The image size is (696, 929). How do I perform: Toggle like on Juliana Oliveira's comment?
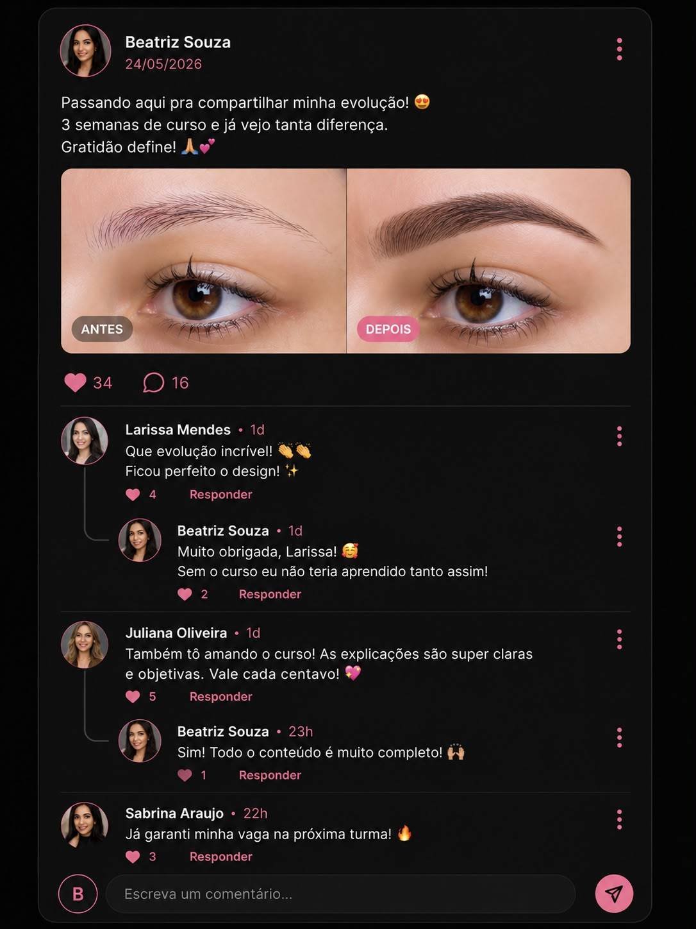tap(133, 697)
